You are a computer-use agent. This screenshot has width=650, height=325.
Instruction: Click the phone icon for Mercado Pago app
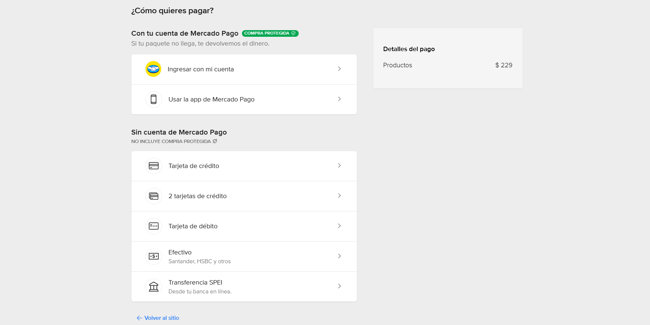click(x=154, y=99)
